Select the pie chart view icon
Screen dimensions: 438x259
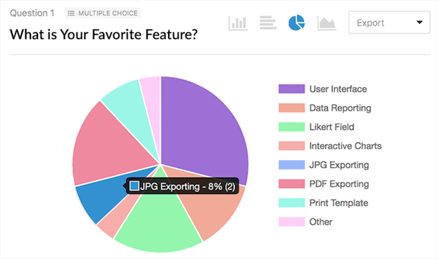pyautogui.click(x=297, y=23)
